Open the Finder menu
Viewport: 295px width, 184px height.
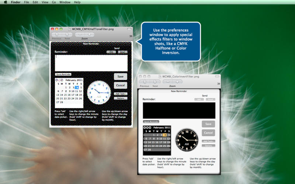click(x=15, y=2)
